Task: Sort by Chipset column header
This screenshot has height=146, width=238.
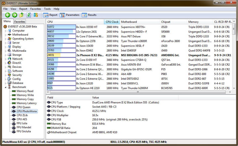Action: (x=173, y=22)
